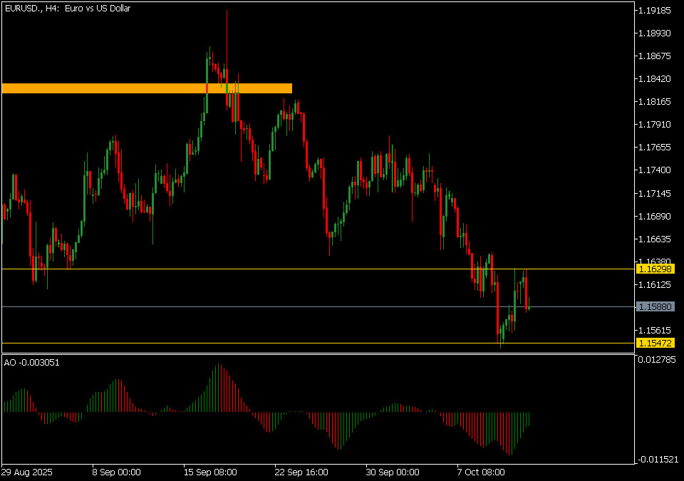Click the 7 Oct 08:00 time label

click(x=481, y=472)
